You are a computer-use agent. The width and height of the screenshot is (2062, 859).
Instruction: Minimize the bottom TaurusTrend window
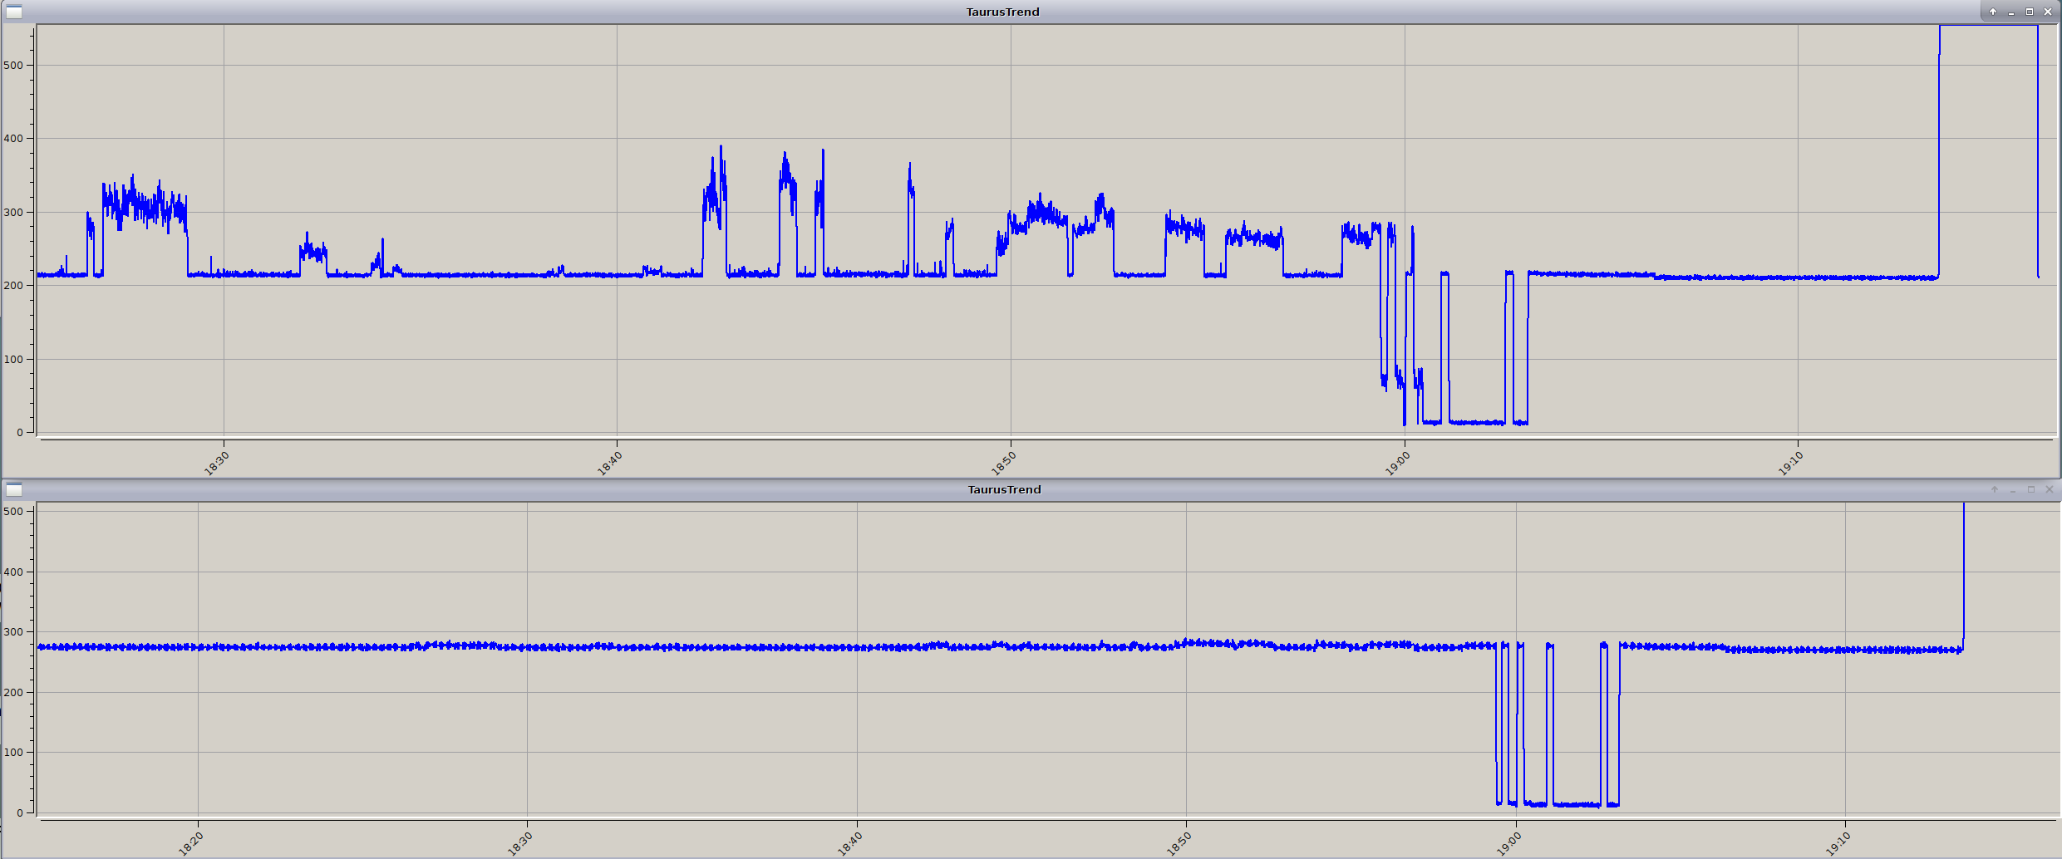pos(2012,489)
